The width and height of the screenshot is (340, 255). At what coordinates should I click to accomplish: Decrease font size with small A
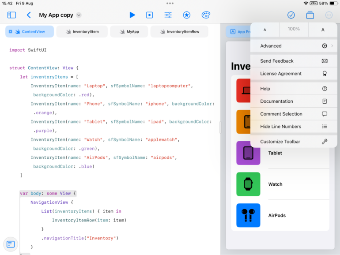[265, 30]
